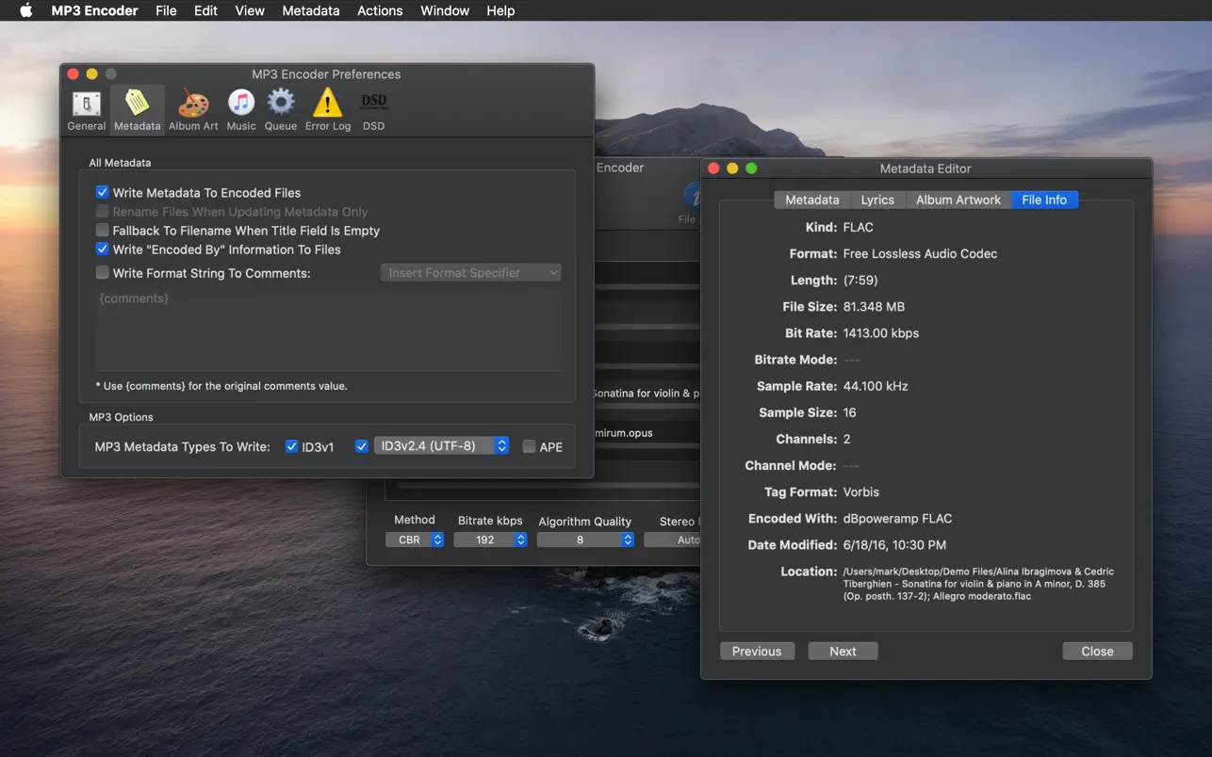Image resolution: width=1212 pixels, height=757 pixels.
Task: Open the Window menu
Action: pyautogui.click(x=445, y=10)
